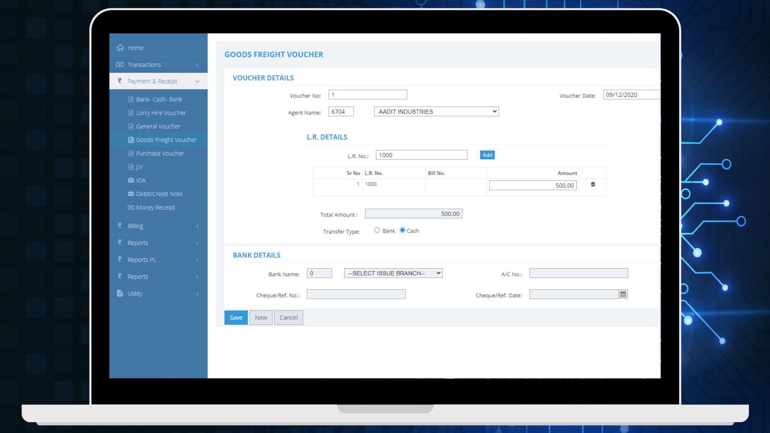This screenshot has width=770, height=433.
Task: Expand the Transactions menu chevron
Action: tap(197, 65)
